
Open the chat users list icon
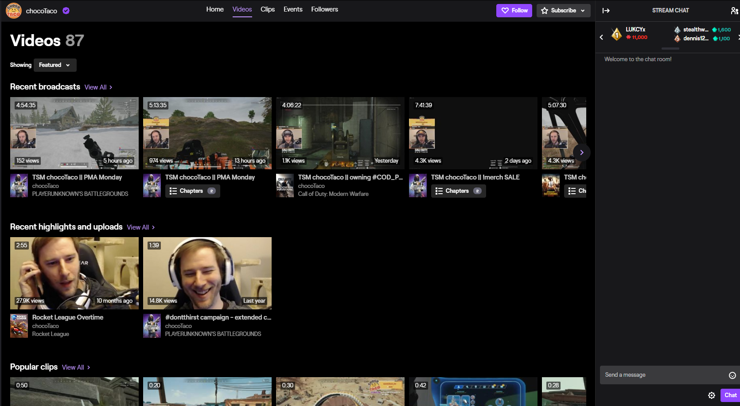(734, 11)
